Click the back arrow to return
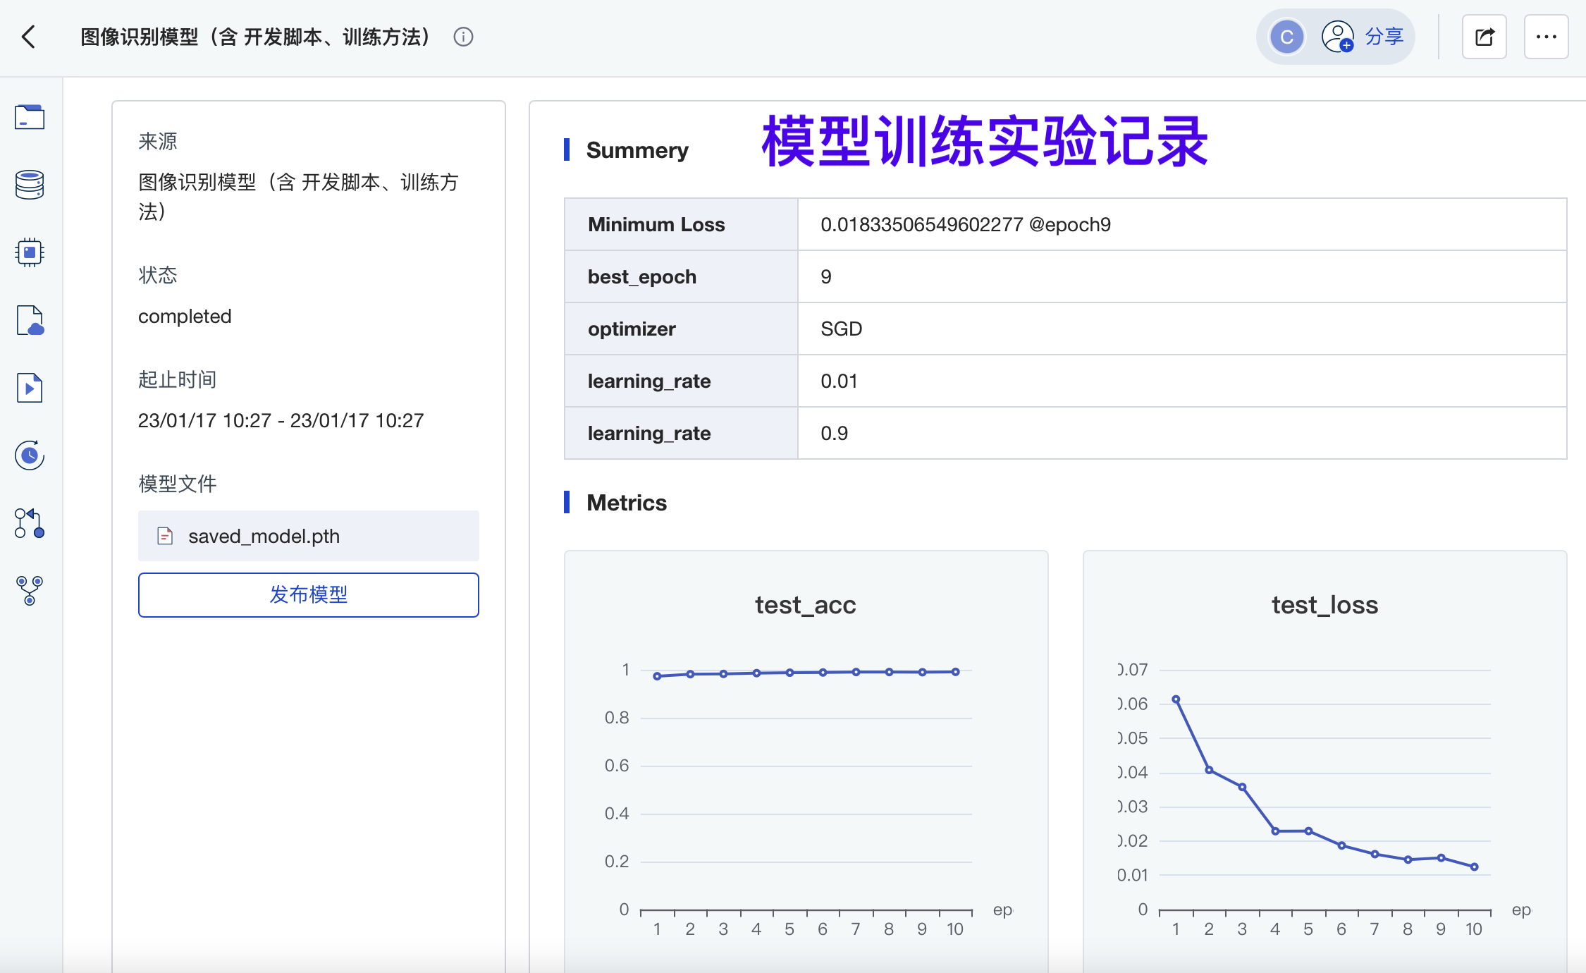 pyautogui.click(x=29, y=36)
